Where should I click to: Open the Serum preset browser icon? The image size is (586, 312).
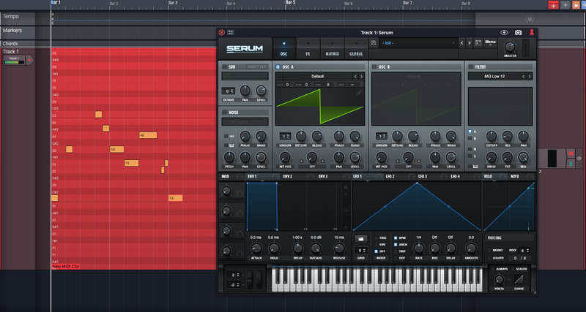pyautogui.click(x=478, y=43)
